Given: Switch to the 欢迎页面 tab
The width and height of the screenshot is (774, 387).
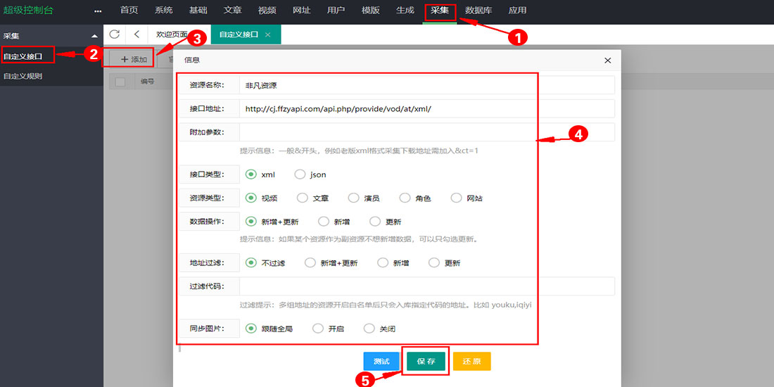Looking at the screenshot, I should pos(172,34).
